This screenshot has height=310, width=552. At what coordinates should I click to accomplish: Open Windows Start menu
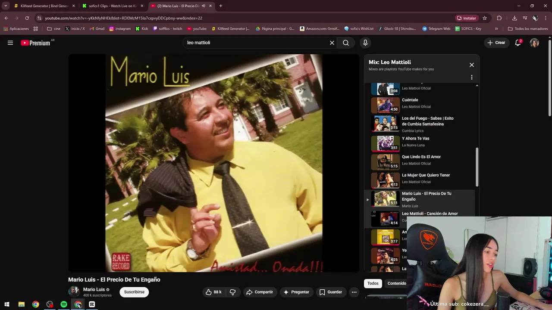coord(7,304)
